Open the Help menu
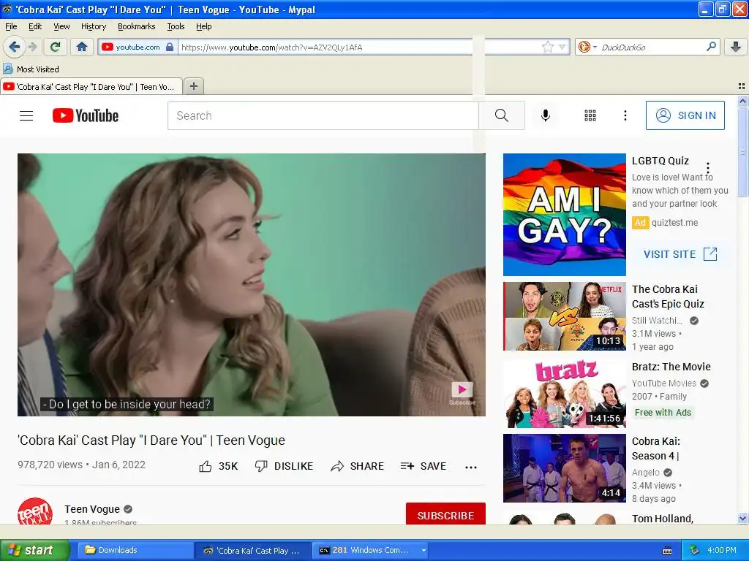The image size is (749, 561). [x=204, y=26]
